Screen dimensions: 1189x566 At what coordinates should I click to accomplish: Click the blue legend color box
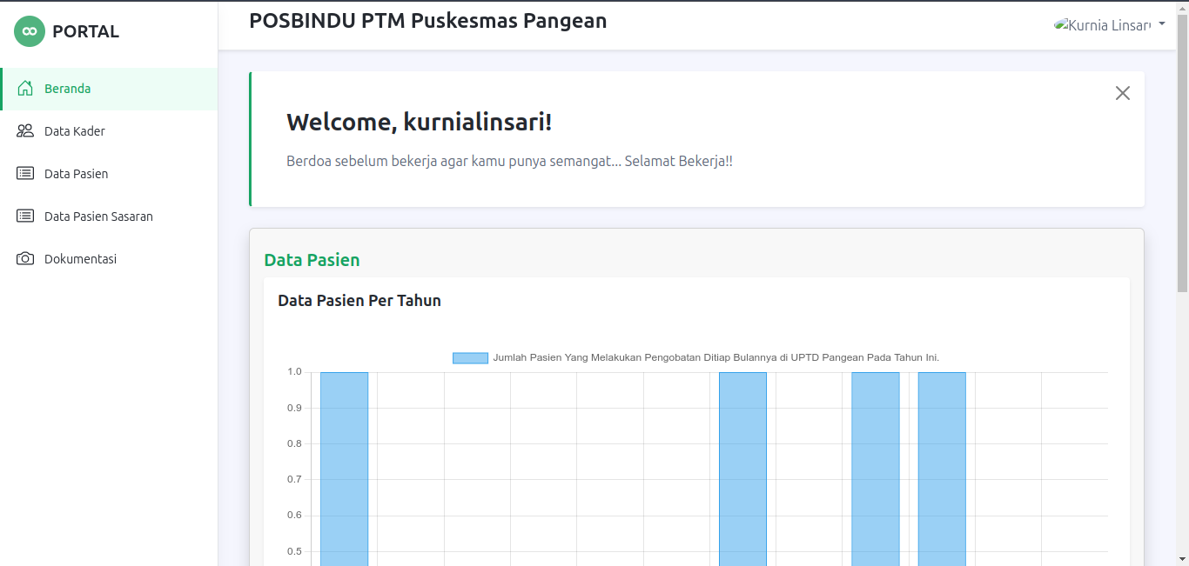470,358
